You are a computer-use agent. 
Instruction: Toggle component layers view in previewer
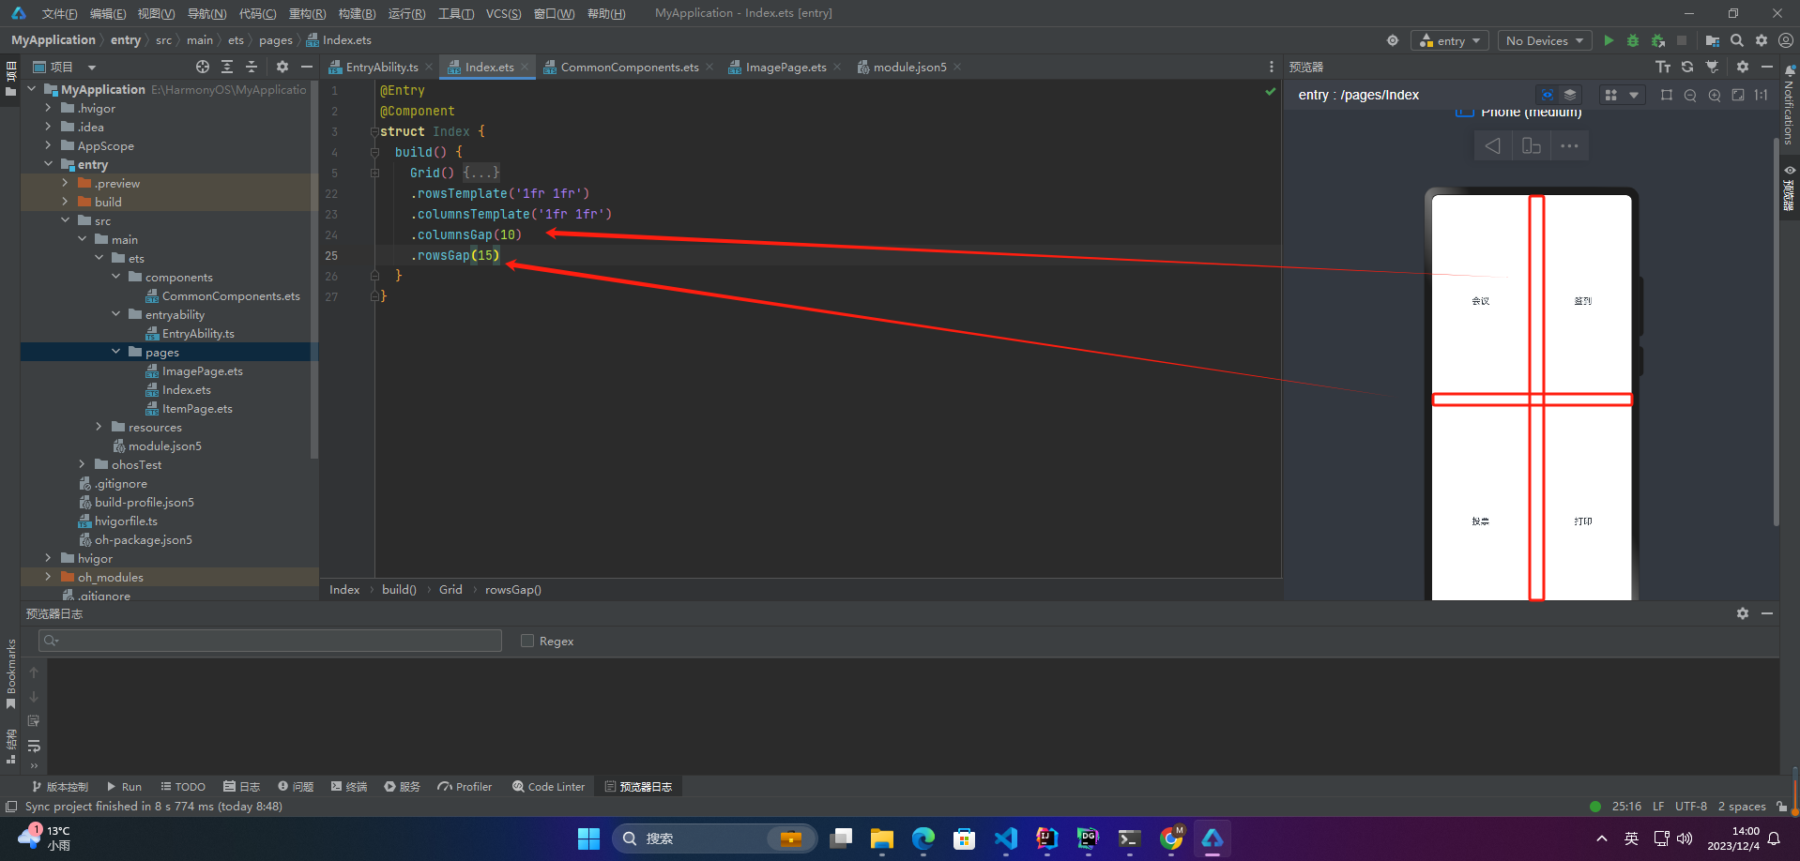[1570, 95]
